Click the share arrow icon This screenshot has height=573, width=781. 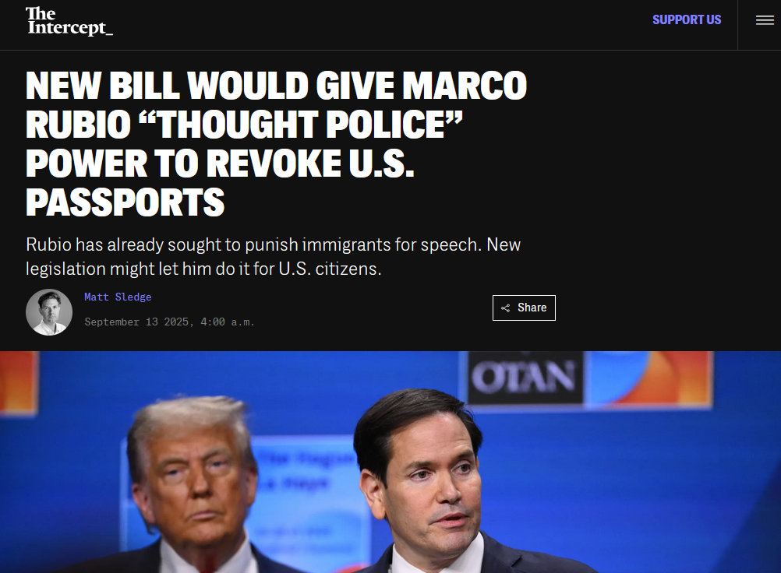[x=505, y=308]
